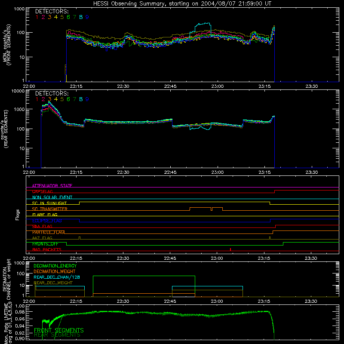Viewport: 344px width, 344px height.
Task: Click 23:00 time label under rear segments plot
Action: pyautogui.click(x=218, y=172)
